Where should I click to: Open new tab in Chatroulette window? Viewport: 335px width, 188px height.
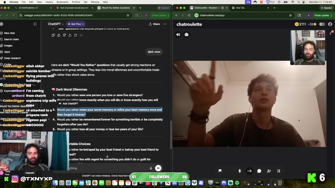tap(274, 8)
